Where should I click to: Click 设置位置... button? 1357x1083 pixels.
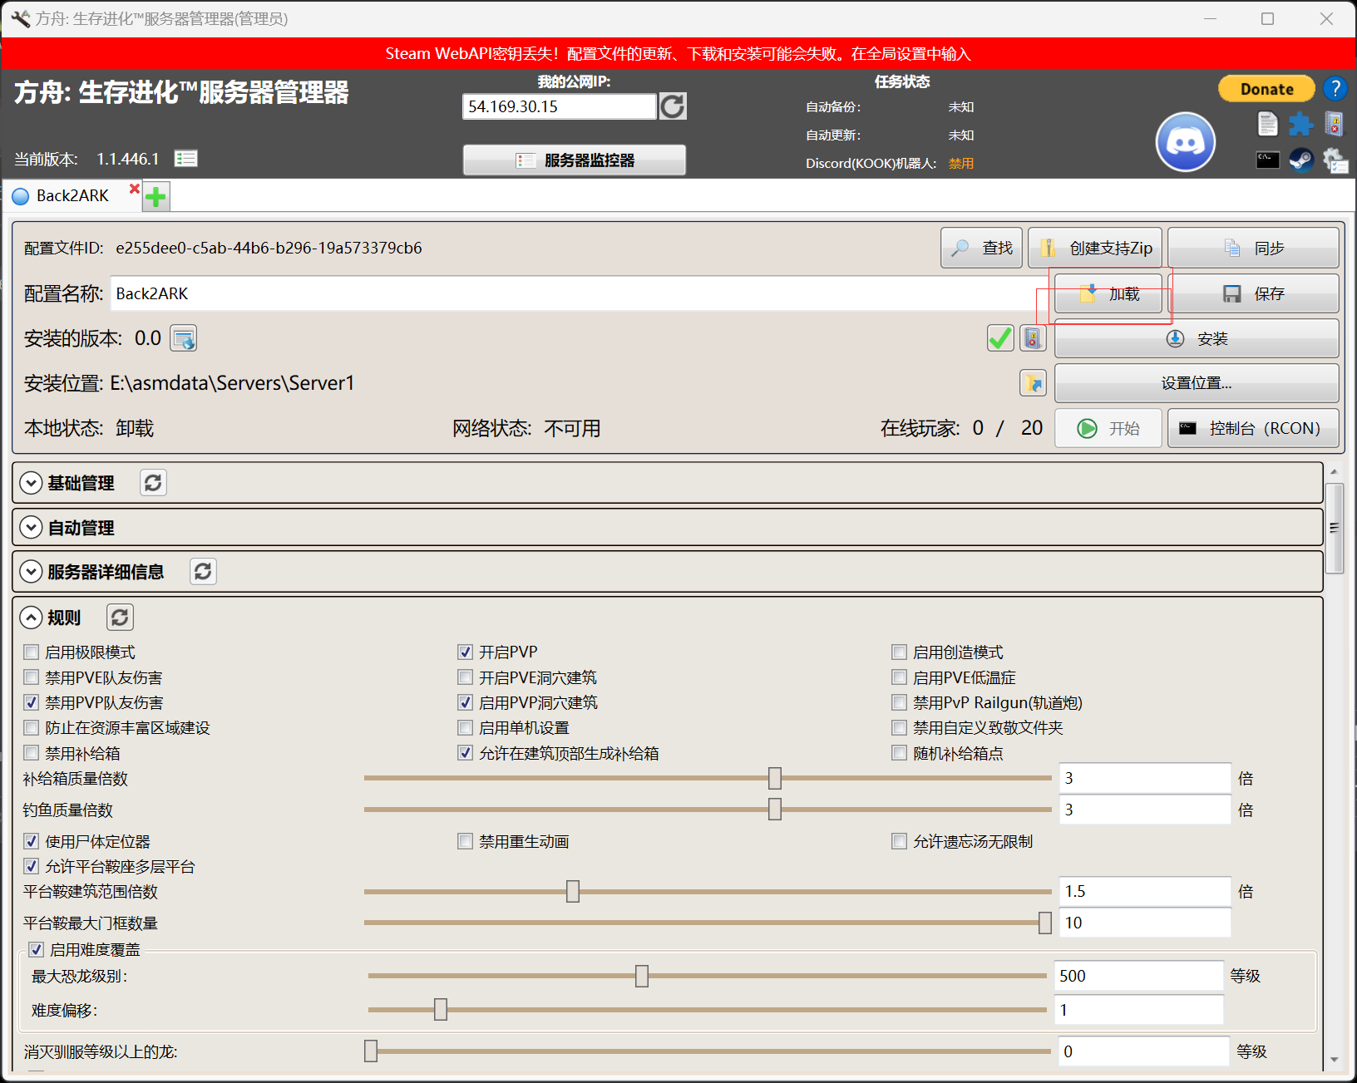(x=1197, y=383)
